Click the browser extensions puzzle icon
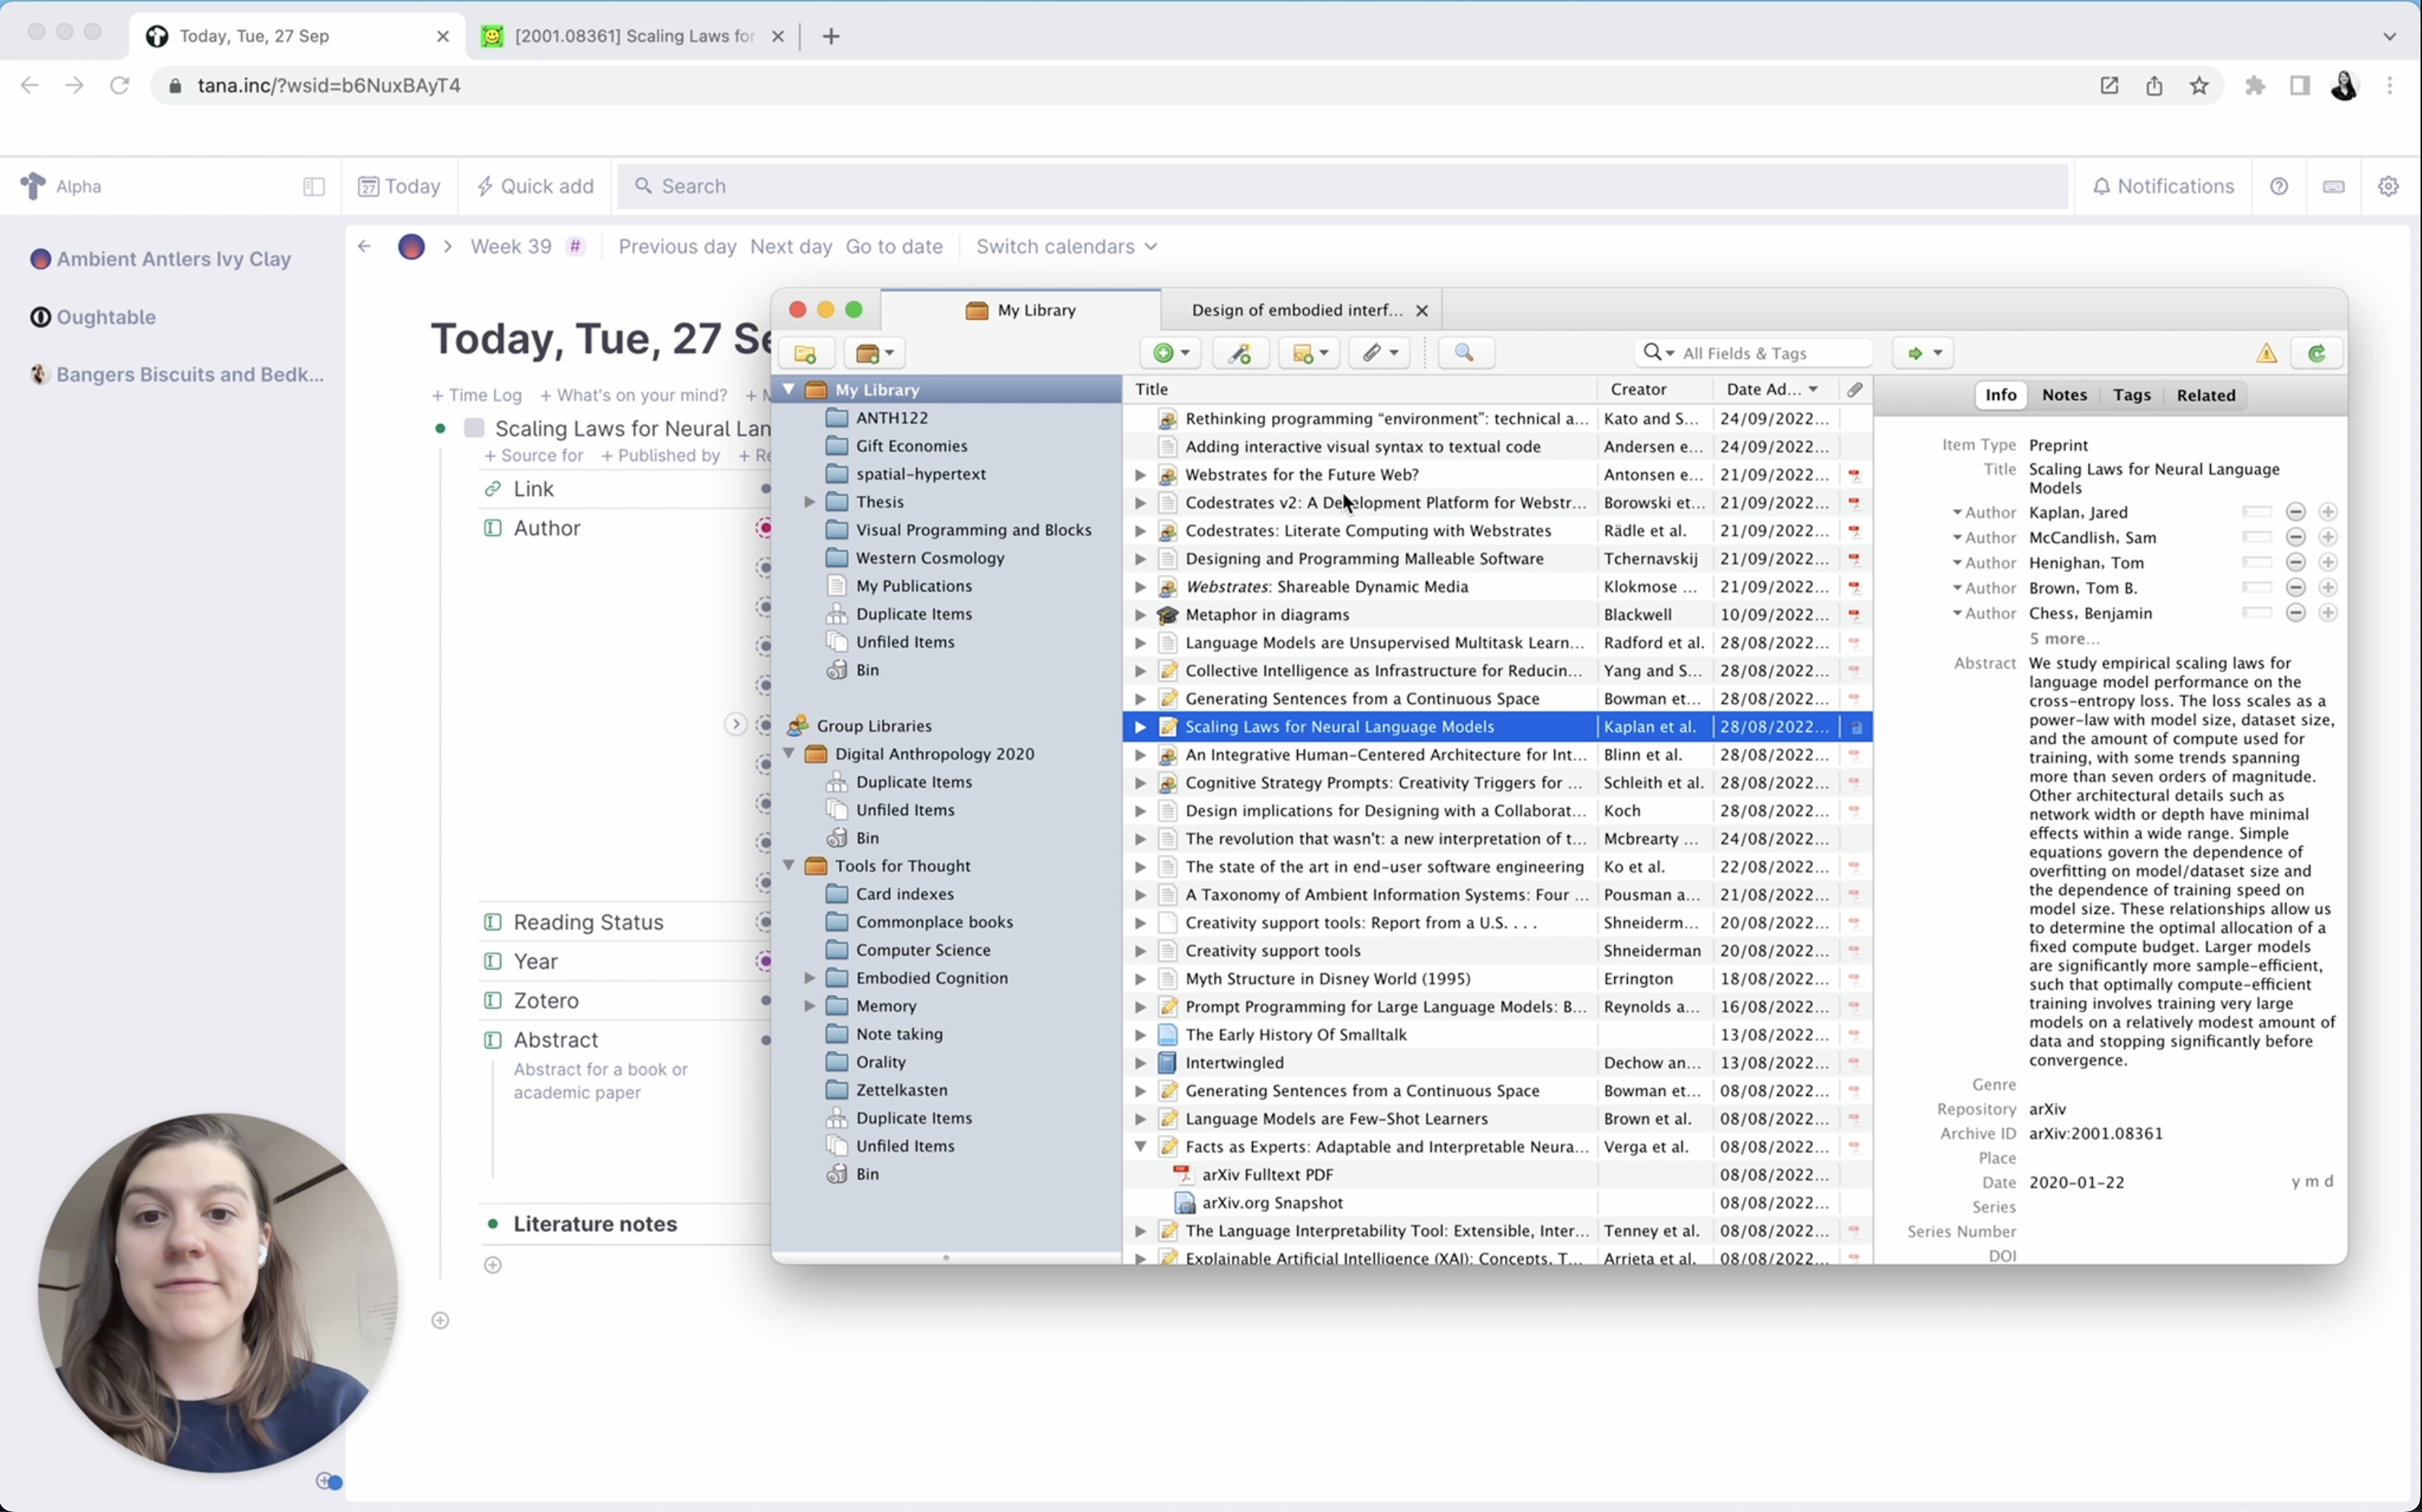The image size is (2422, 1512). (2255, 86)
